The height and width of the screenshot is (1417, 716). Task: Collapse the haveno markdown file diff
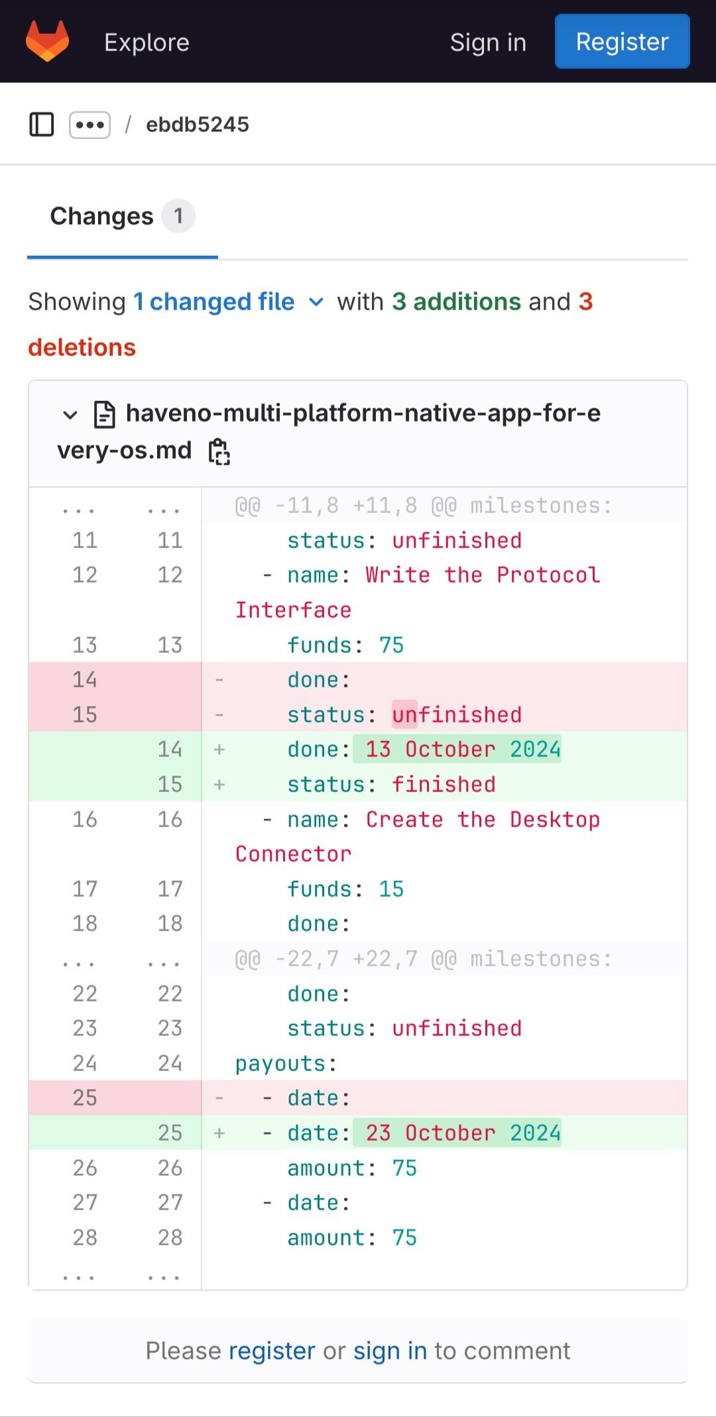coord(70,415)
